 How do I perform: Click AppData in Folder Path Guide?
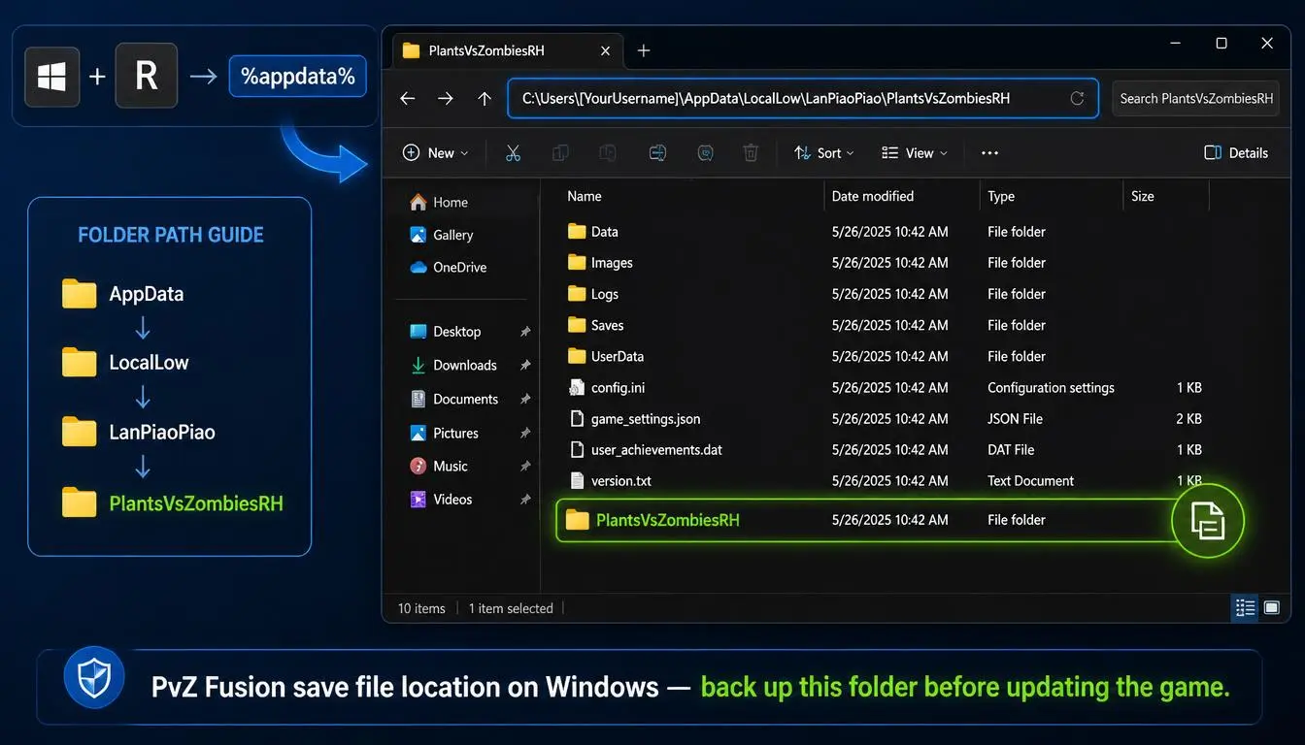click(122, 294)
